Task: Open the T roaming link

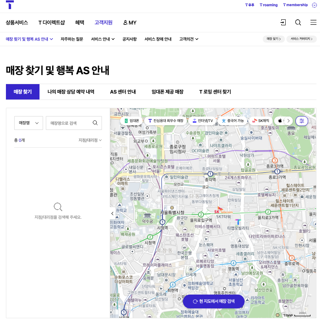Action: click(x=269, y=5)
